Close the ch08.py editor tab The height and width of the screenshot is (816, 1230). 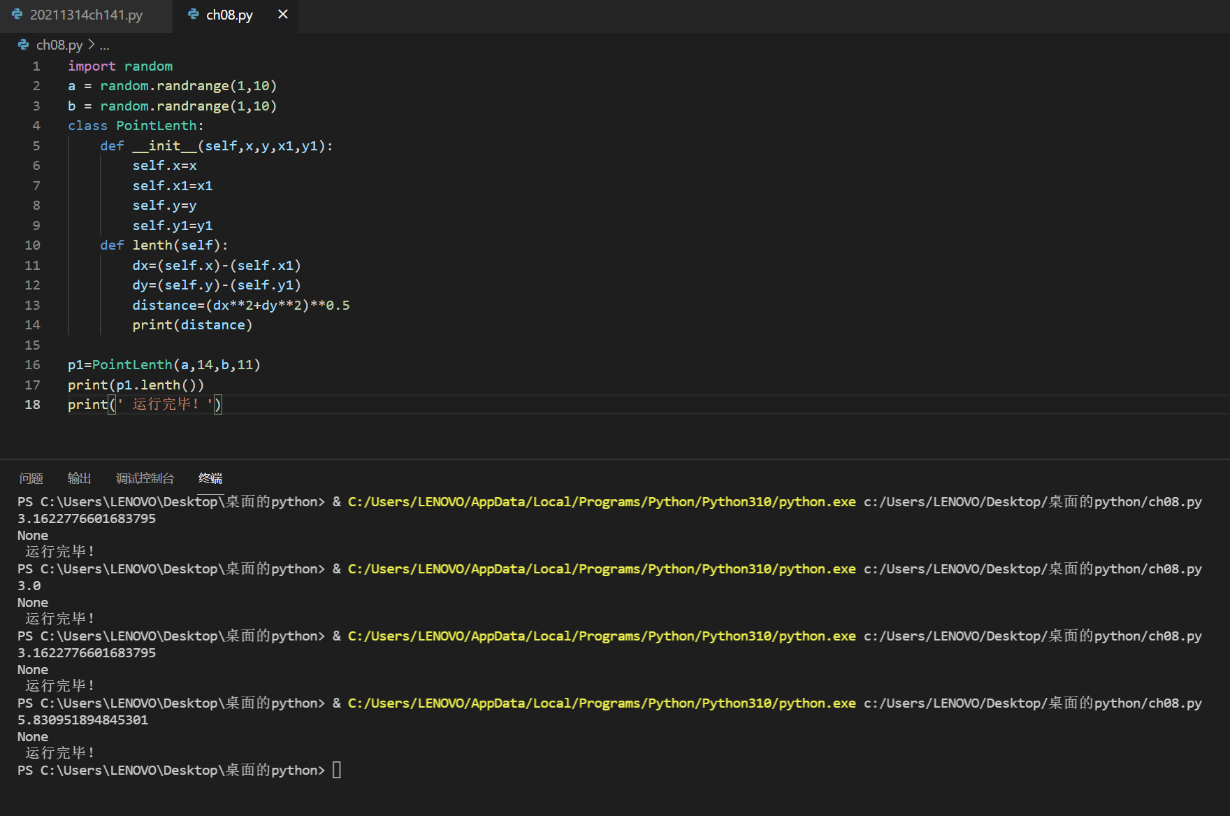pos(282,15)
